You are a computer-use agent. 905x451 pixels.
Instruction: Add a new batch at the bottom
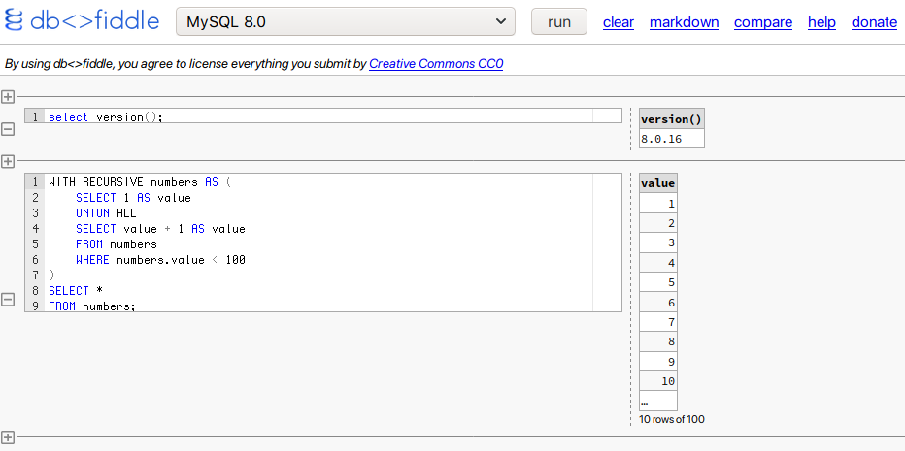tap(8, 437)
